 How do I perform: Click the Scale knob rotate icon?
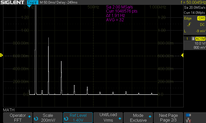[36, 119]
